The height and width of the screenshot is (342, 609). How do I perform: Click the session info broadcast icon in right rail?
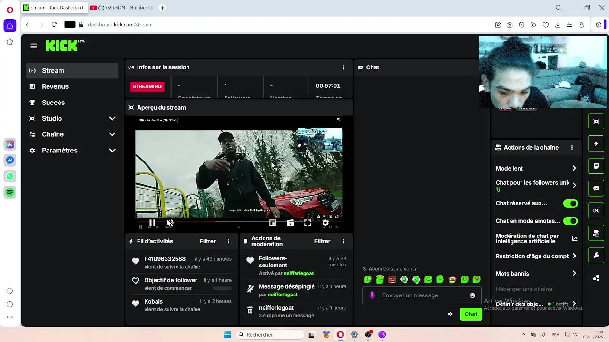(596, 210)
